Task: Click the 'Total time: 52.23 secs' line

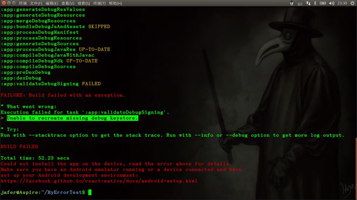Action: click(x=35, y=158)
